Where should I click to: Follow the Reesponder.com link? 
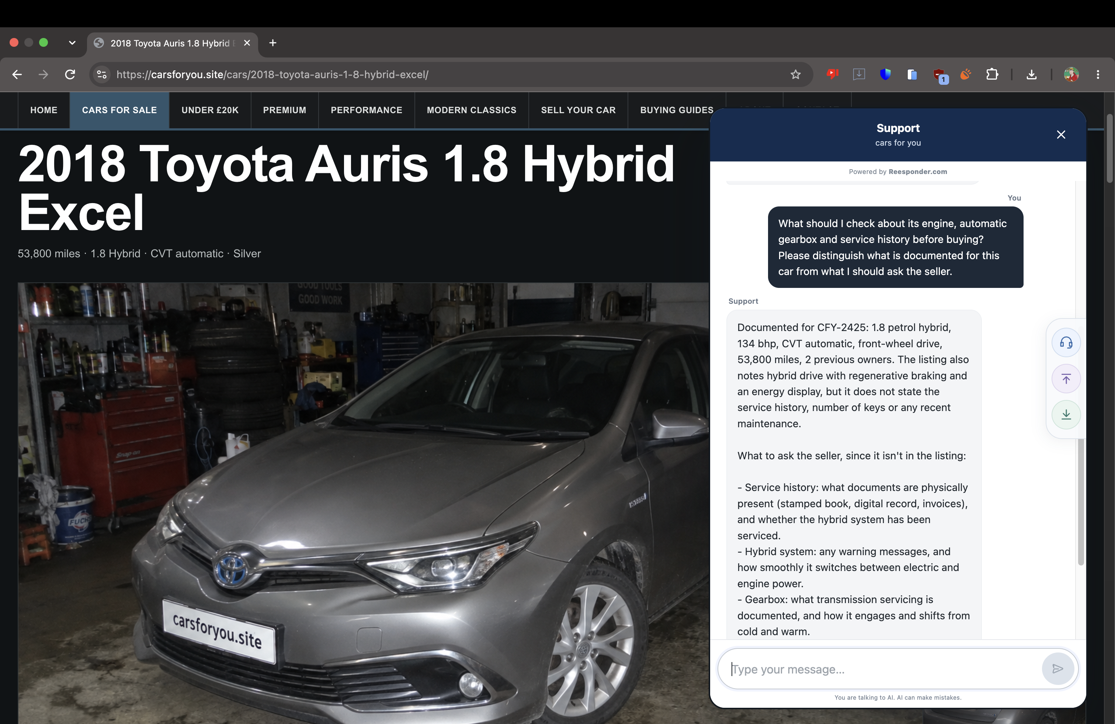coord(917,172)
